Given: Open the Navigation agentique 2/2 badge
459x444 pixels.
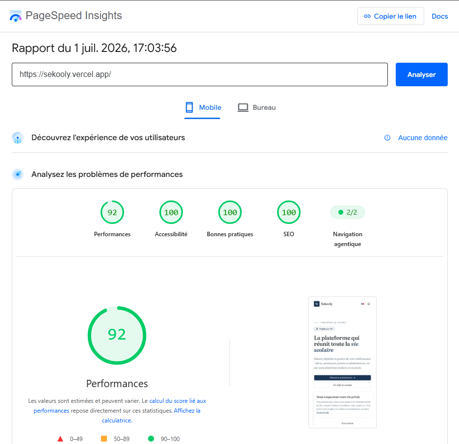Looking at the screenshot, I should coord(348,212).
